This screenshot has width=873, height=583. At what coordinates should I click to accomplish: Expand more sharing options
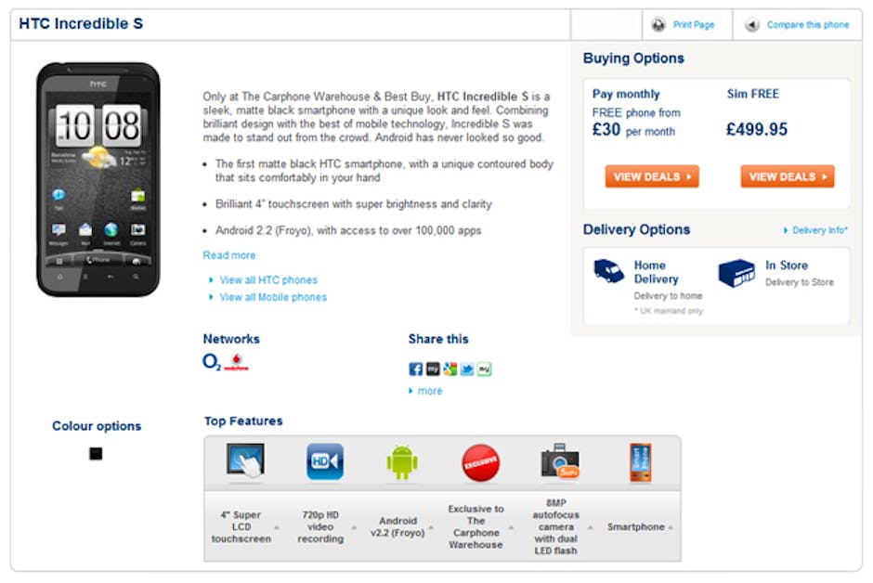pyautogui.click(x=429, y=391)
